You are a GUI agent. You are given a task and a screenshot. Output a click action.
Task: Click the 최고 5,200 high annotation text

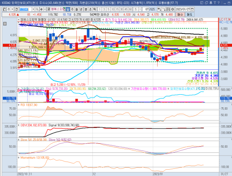[68, 85]
